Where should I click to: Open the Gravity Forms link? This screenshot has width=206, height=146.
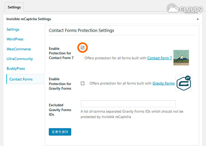click(164, 83)
